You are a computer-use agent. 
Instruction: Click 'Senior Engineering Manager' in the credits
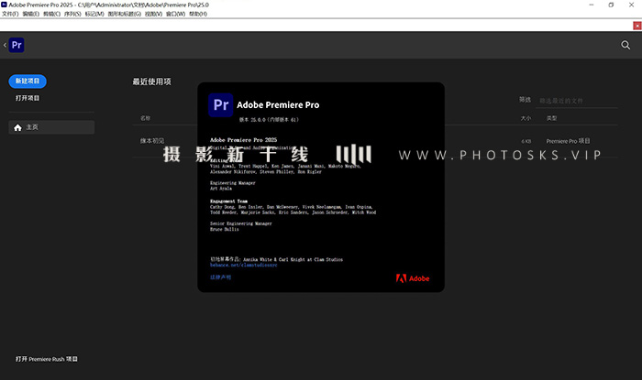tap(240, 223)
